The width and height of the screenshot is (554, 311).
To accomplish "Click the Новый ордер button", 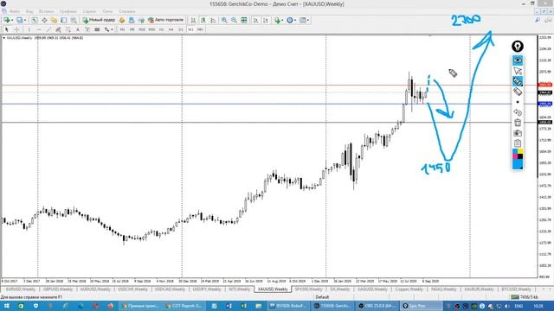I will coord(99,20).
